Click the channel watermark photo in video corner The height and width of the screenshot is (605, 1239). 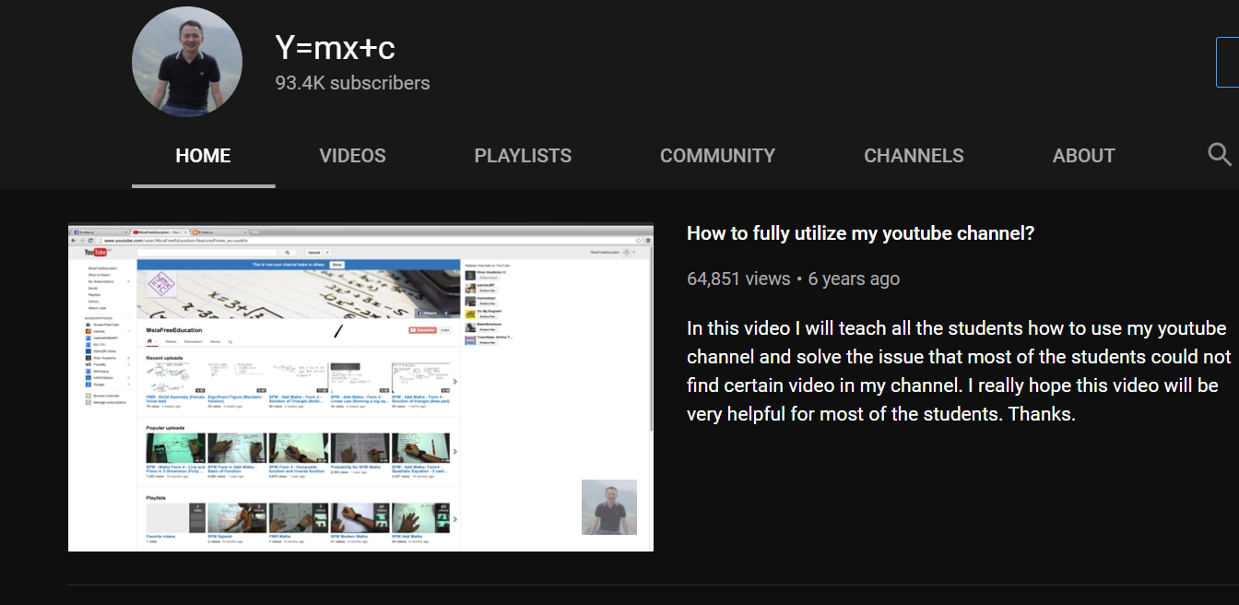(x=608, y=507)
